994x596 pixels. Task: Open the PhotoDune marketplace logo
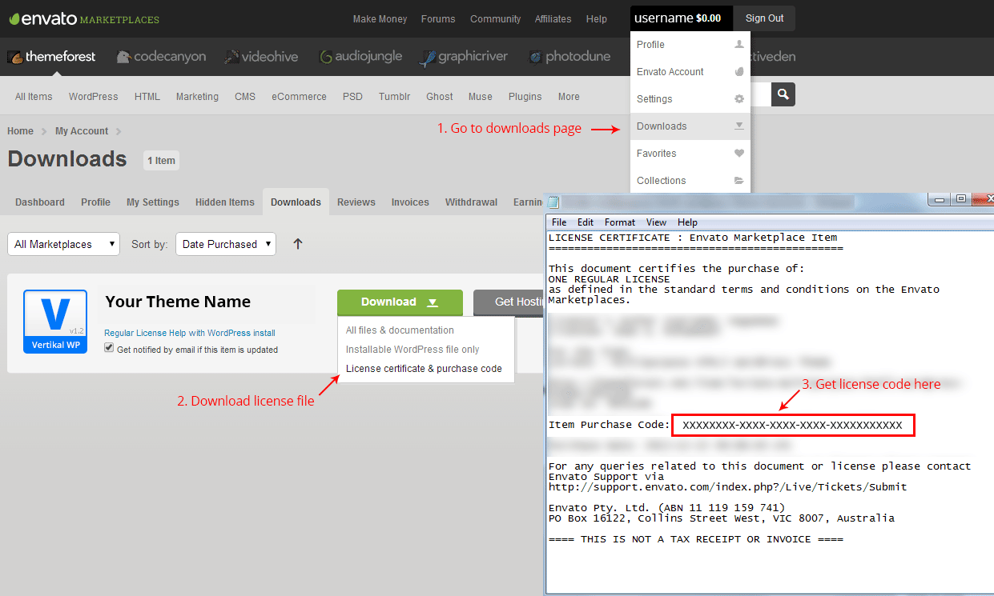coord(569,57)
